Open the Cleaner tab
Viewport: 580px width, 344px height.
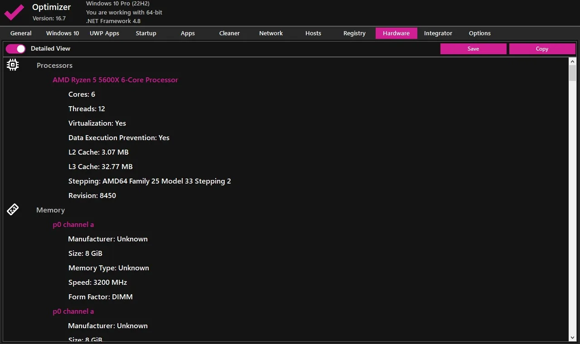(x=229, y=33)
